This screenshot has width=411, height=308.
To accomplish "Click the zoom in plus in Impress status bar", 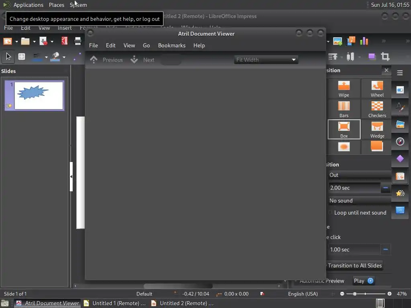I will (x=389, y=294).
